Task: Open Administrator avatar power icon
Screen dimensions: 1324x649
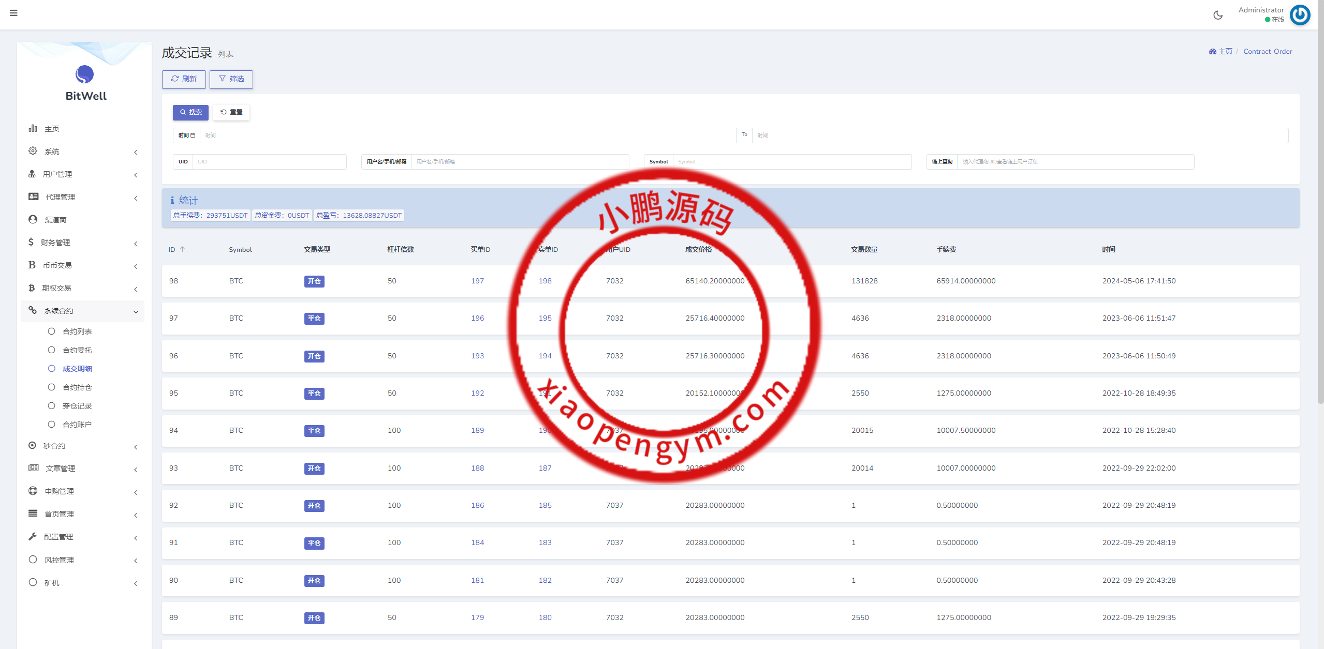Action: coord(1300,15)
